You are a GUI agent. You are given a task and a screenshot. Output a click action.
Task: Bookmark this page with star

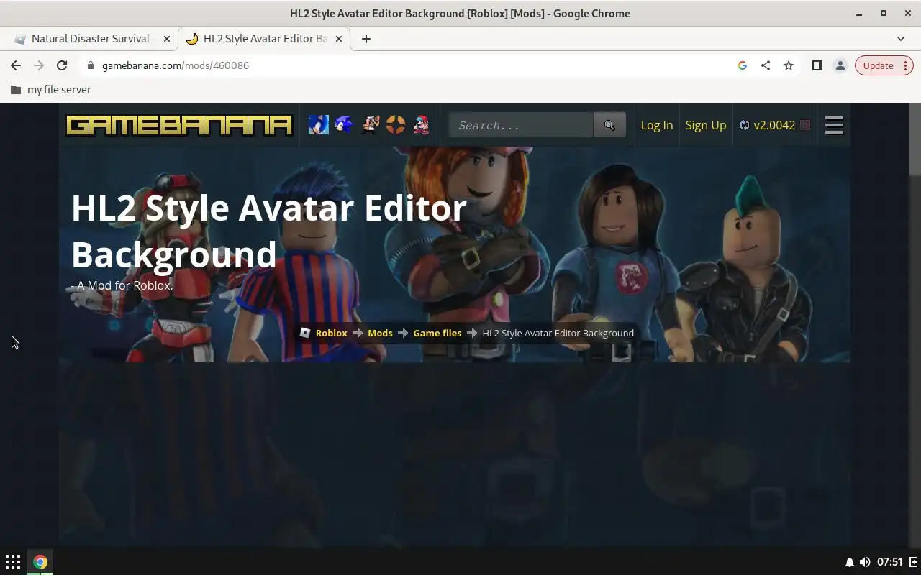789,65
